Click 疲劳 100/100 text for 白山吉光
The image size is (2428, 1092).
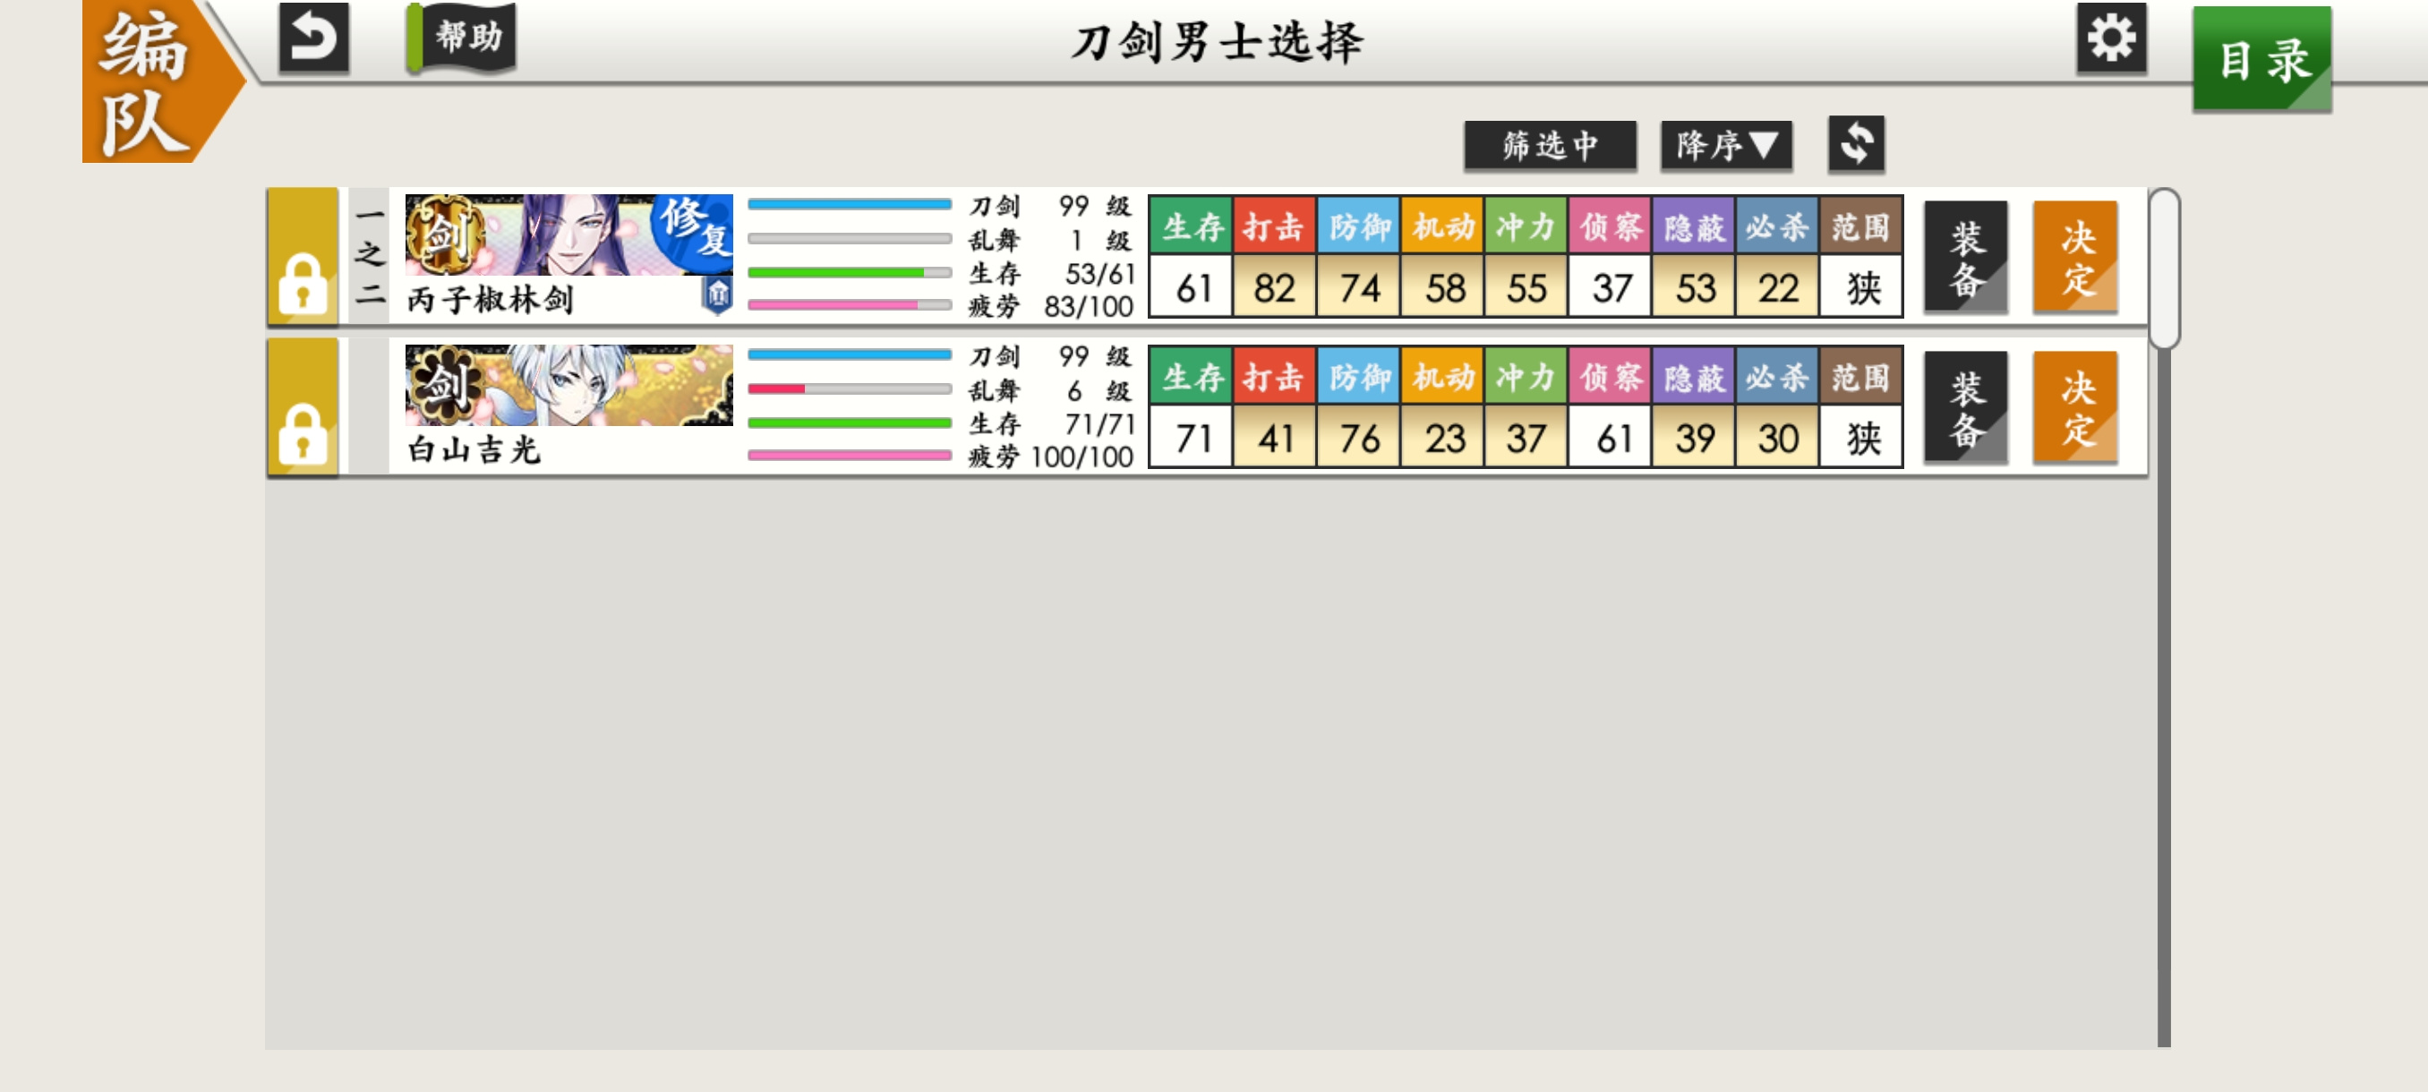tap(1052, 457)
